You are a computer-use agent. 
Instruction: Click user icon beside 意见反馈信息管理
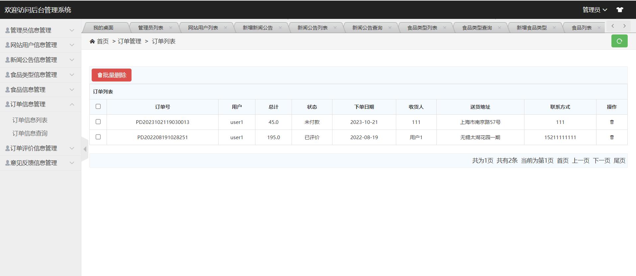click(7, 163)
